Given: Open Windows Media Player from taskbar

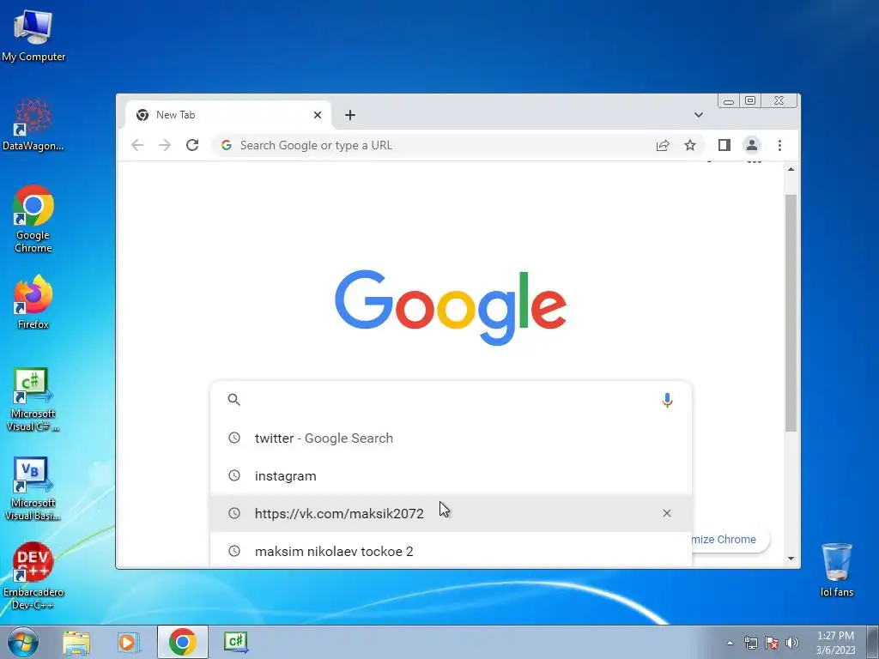Looking at the screenshot, I should [x=129, y=642].
